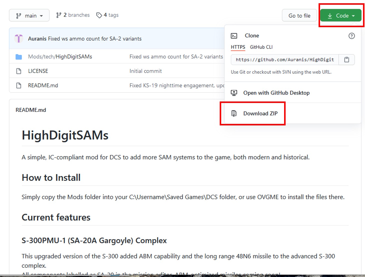The image size is (365, 277).
Task: Select Download ZIP option
Action: [260, 113]
